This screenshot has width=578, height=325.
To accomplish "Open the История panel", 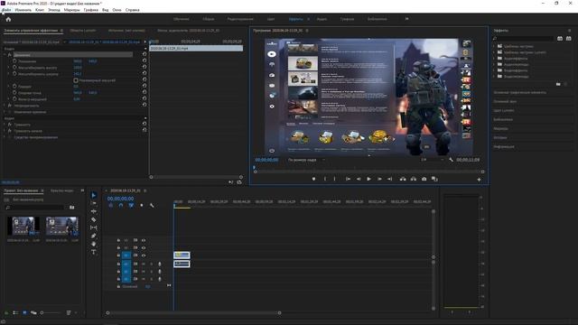I will pyautogui.click(x=500, y=137).
